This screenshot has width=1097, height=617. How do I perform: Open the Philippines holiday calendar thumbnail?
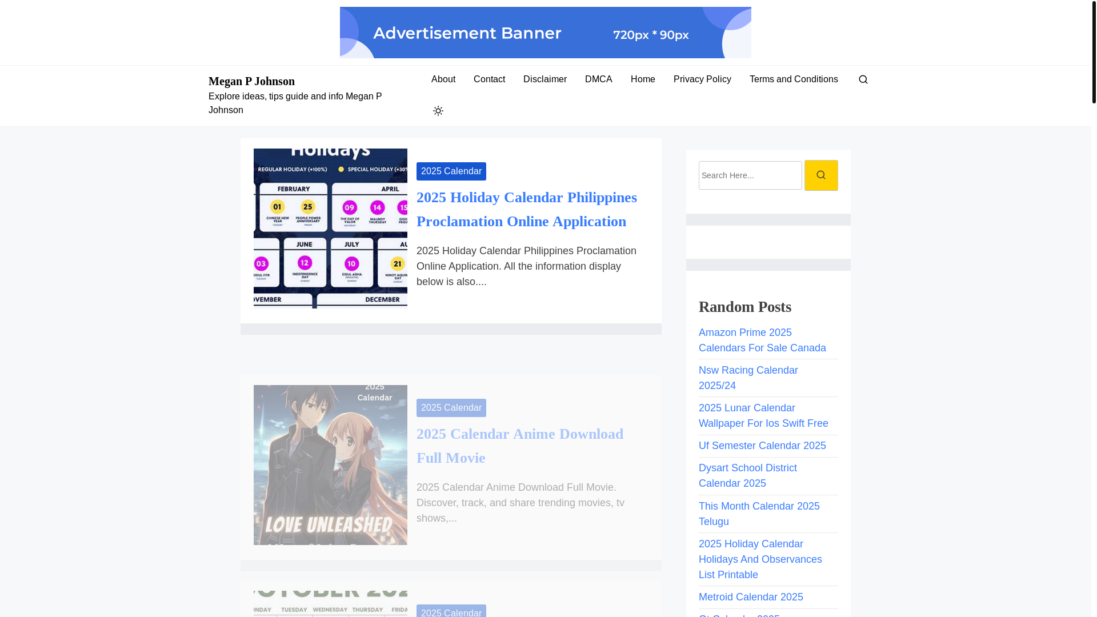(x=330, y=229)
